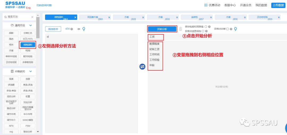Switch to the 正态性检验 2855 tab
The image size is (287, 135).
point(265,17)
